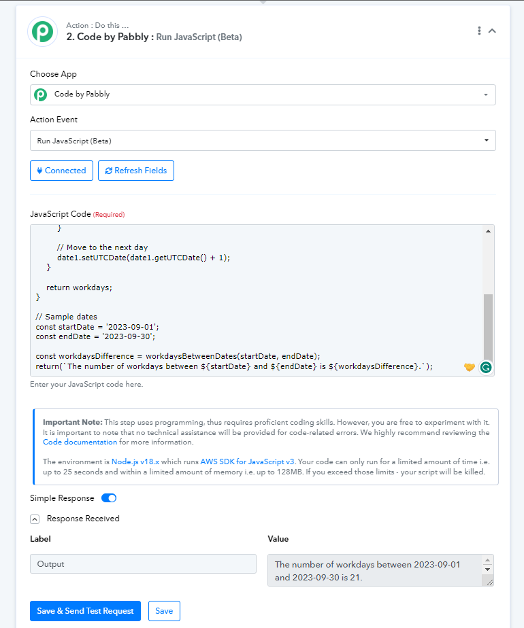The height and width of the screenshot is (628, 524).
Task: Click the handshake emoji icon in editor
Action: (470, 367)
